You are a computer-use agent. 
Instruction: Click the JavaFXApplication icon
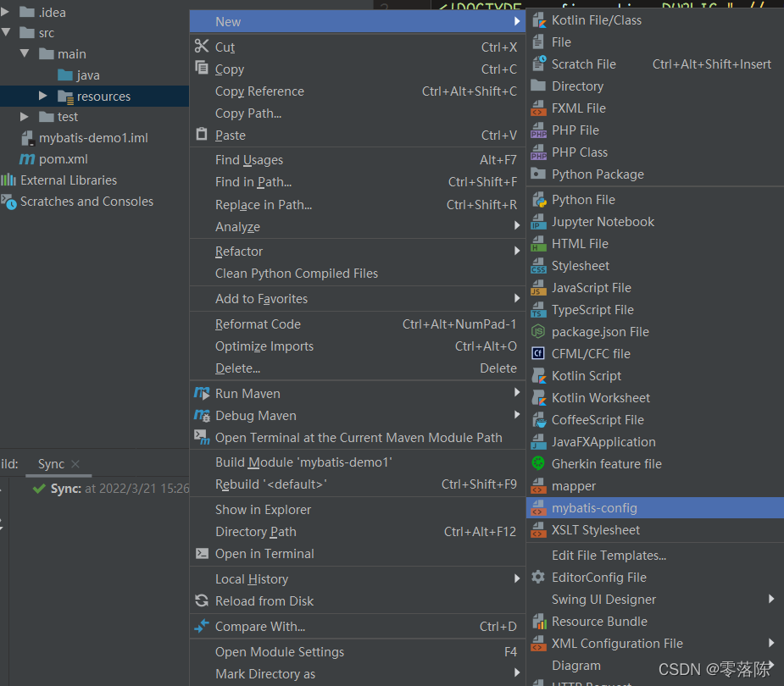pos(538,442)
